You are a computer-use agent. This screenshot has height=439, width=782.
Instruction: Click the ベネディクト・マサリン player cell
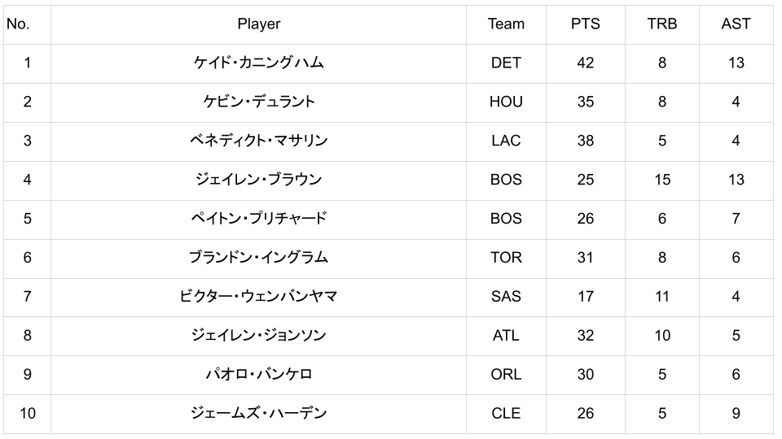pos(258,141)
